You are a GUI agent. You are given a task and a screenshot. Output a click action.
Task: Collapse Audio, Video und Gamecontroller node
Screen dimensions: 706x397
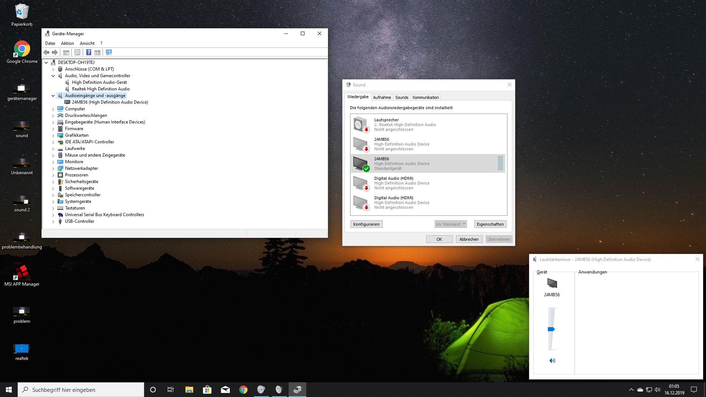coord(53,76)
